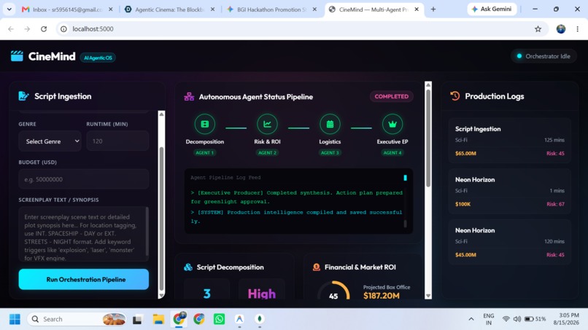This screenshot has width=588, height=330.
Task: Go back using browser back arrow
Action: click(11, 29)
